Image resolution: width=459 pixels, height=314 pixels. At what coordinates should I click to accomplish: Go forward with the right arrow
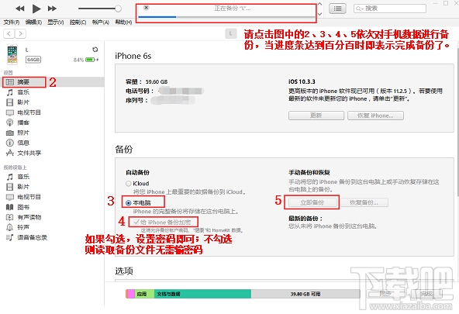point(20,33)
